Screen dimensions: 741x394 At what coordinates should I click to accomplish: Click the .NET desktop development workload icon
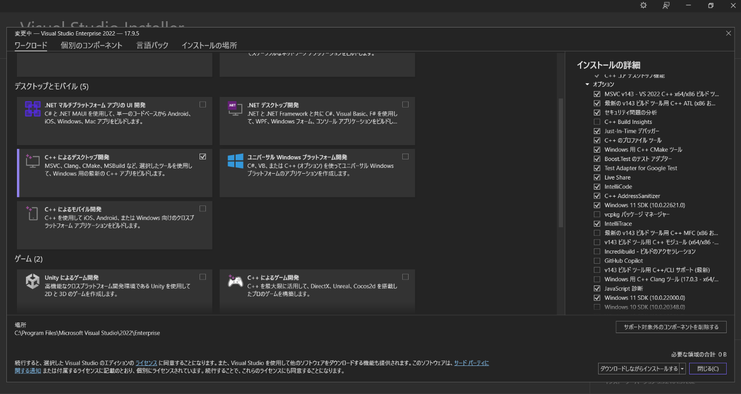click(x=235, y=109)
